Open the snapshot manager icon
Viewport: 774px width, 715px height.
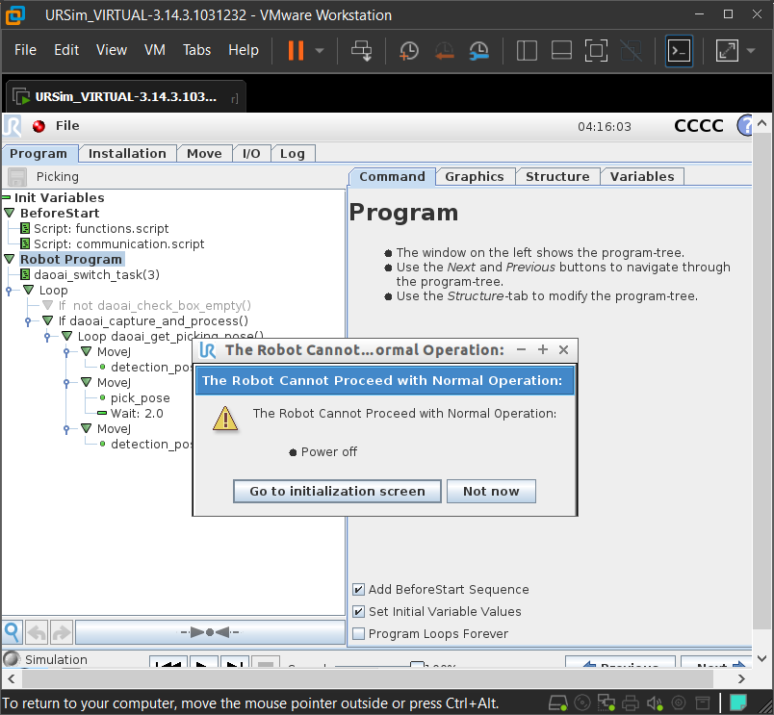click(478, 50)
